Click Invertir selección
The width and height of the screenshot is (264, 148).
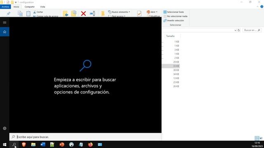coord(174,21)
